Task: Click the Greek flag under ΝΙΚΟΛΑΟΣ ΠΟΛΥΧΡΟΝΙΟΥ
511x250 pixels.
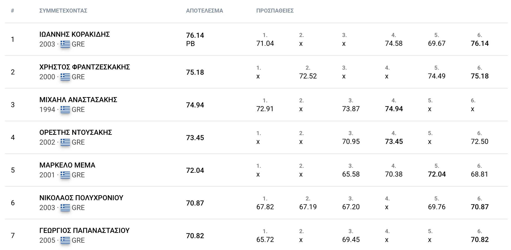Action: pyautogui.click(x=65, y=208)
